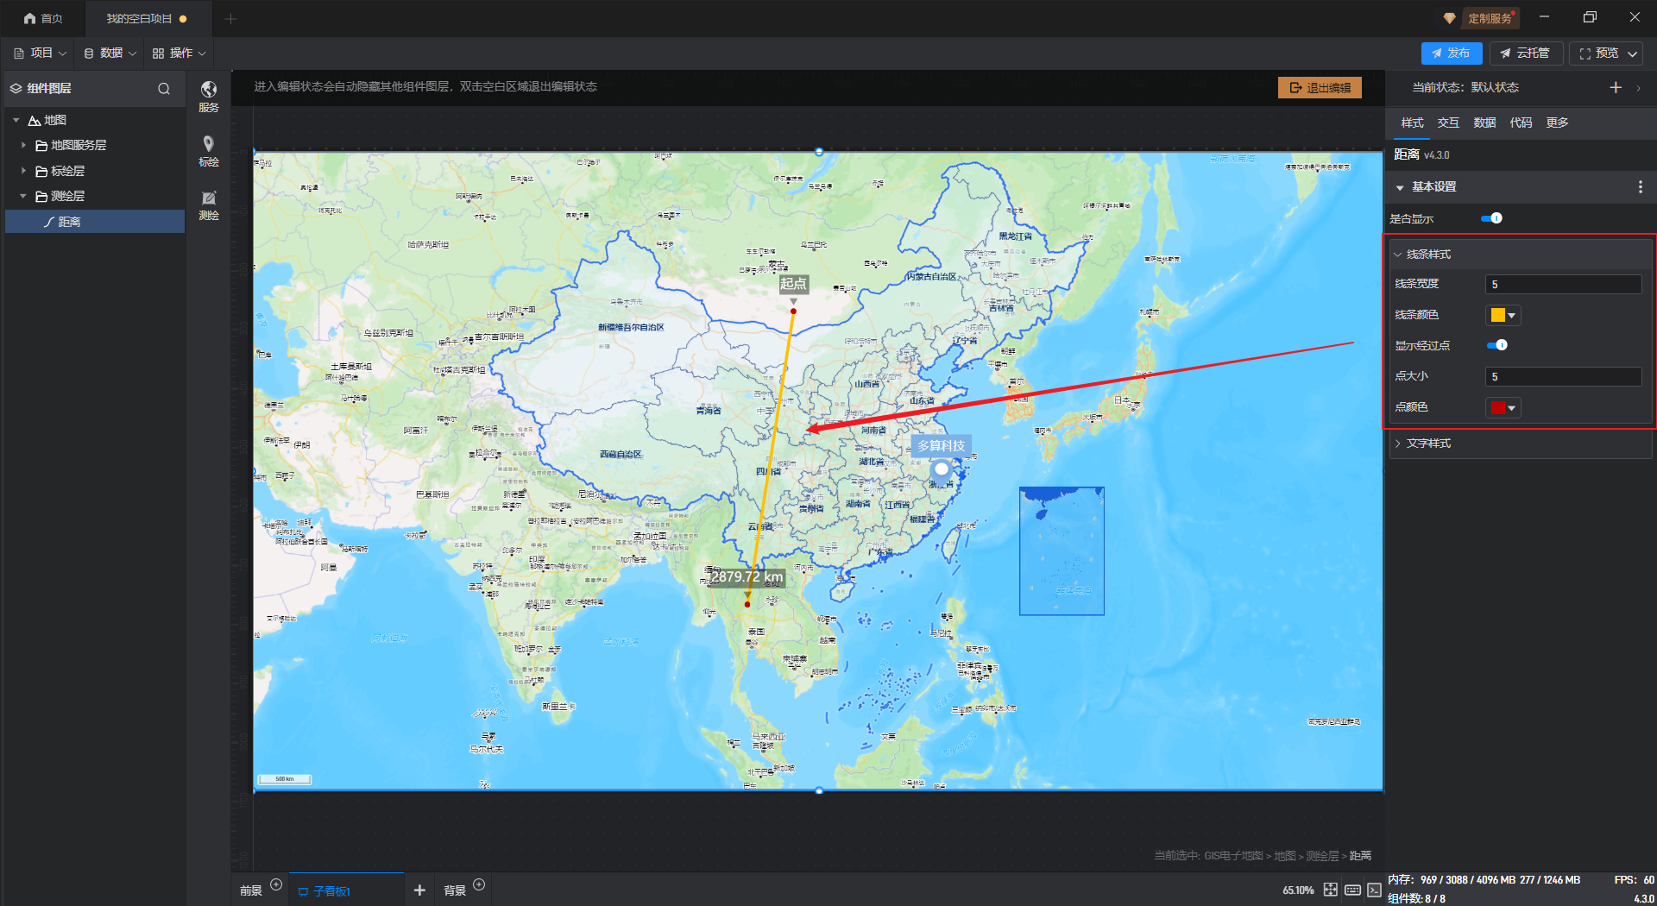
Task: Click the 退出编辑 button
Action: tap(1320, 87)
